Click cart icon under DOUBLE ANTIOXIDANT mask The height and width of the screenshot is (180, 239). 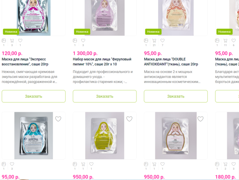(x=154, y=40)
